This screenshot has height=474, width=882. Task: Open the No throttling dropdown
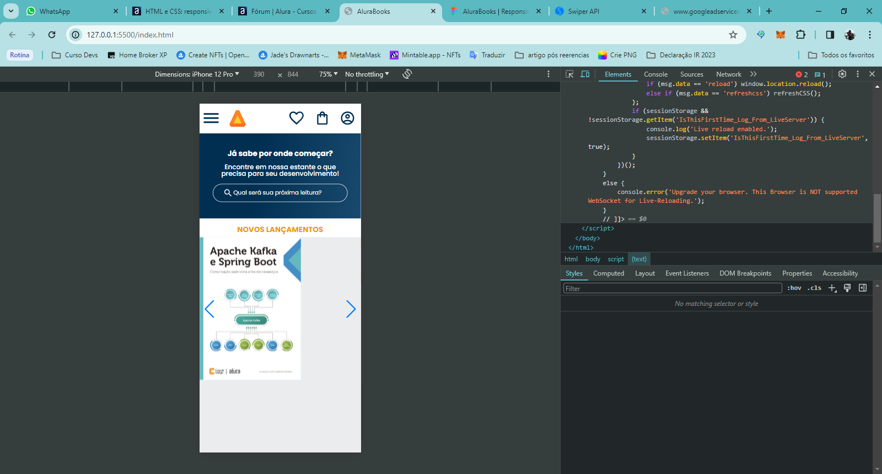point(367,74)
